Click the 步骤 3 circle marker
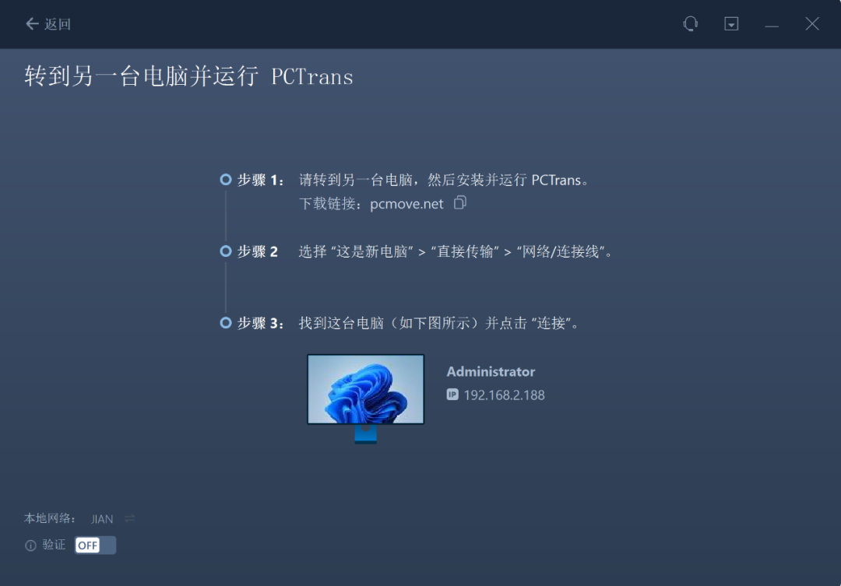841x586 pixels. point(226,323)
